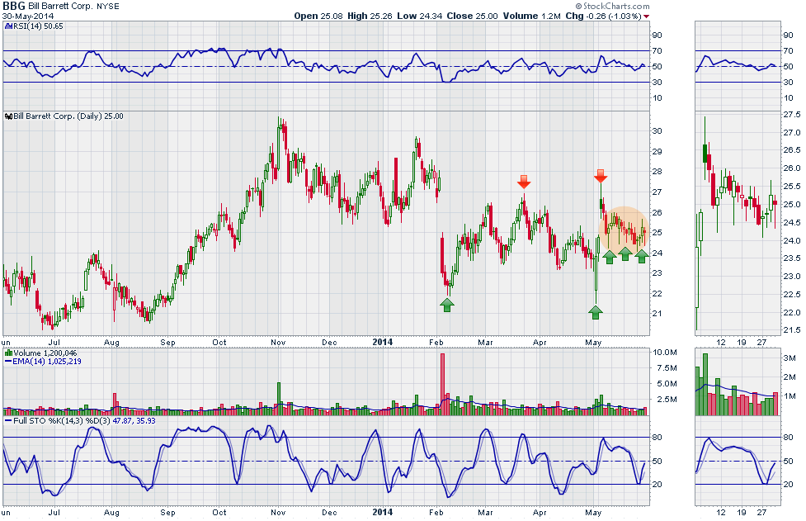Click the Volume legend bar icon
Viewport: 806px width, 521px height.
point(8,353)
